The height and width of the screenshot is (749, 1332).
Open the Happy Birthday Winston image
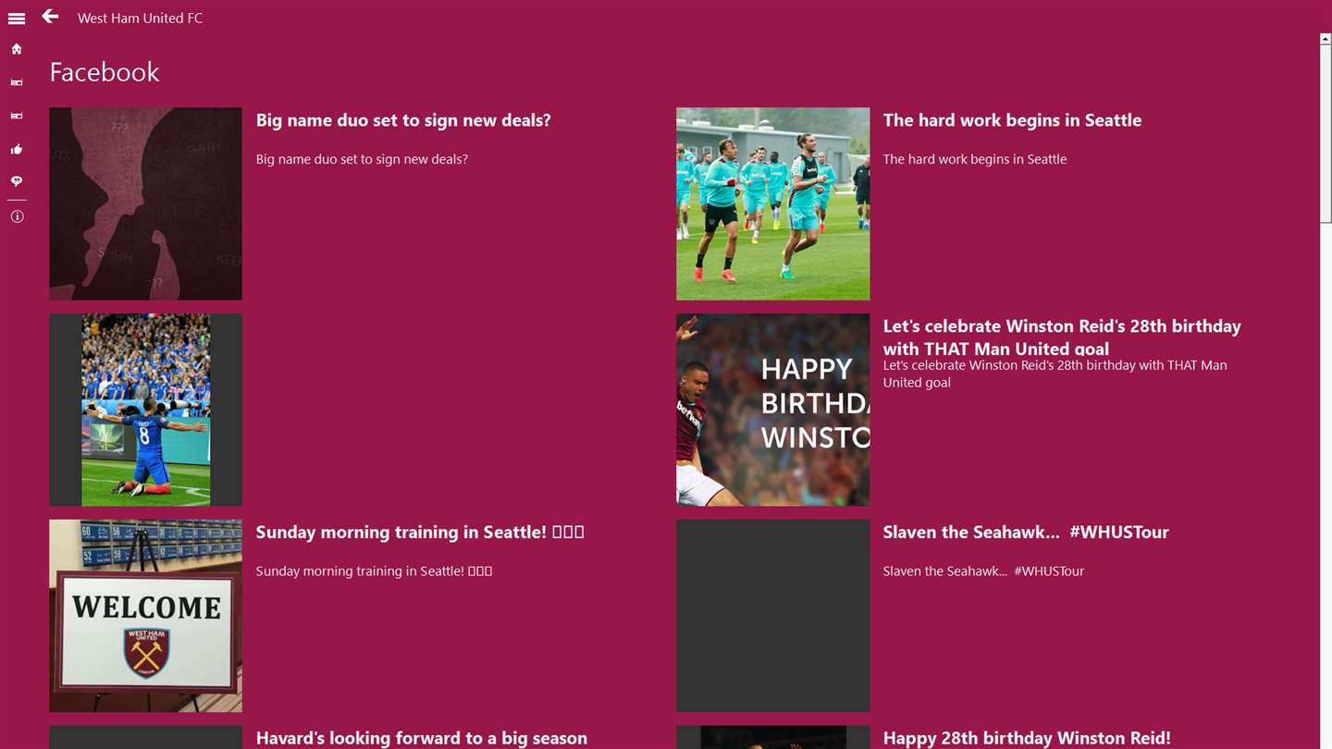coord(772,410)
